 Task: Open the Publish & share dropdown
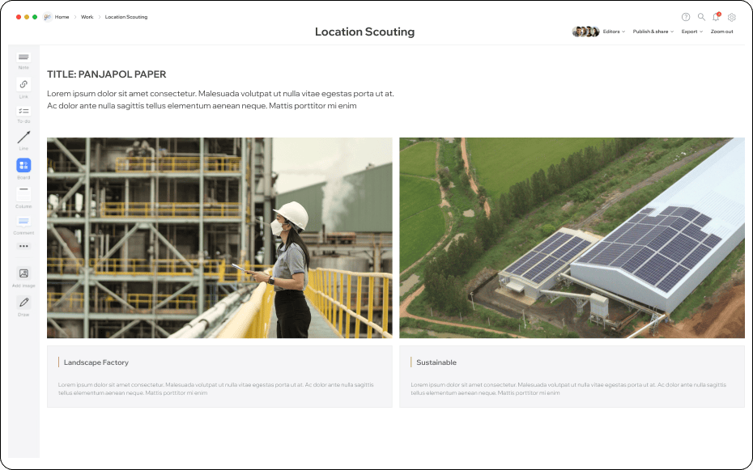click(653, 32)
